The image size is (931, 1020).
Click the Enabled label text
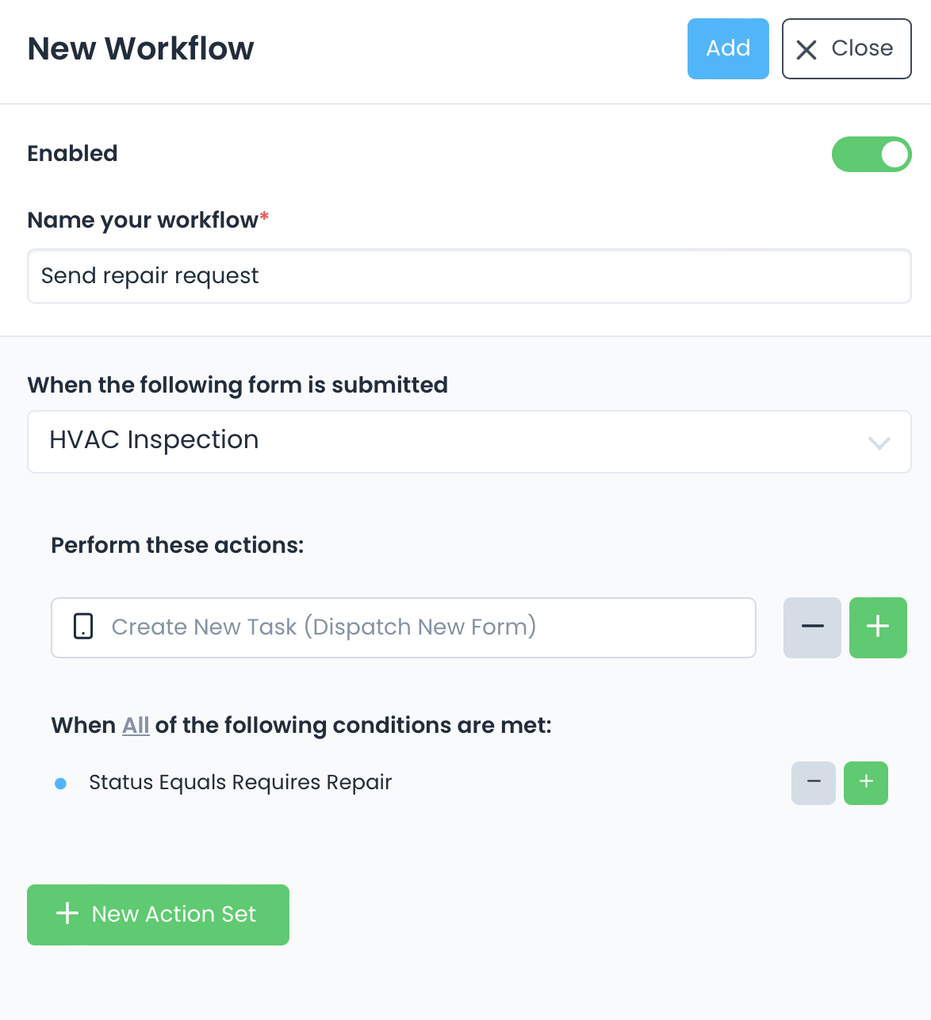click(72, 154)
